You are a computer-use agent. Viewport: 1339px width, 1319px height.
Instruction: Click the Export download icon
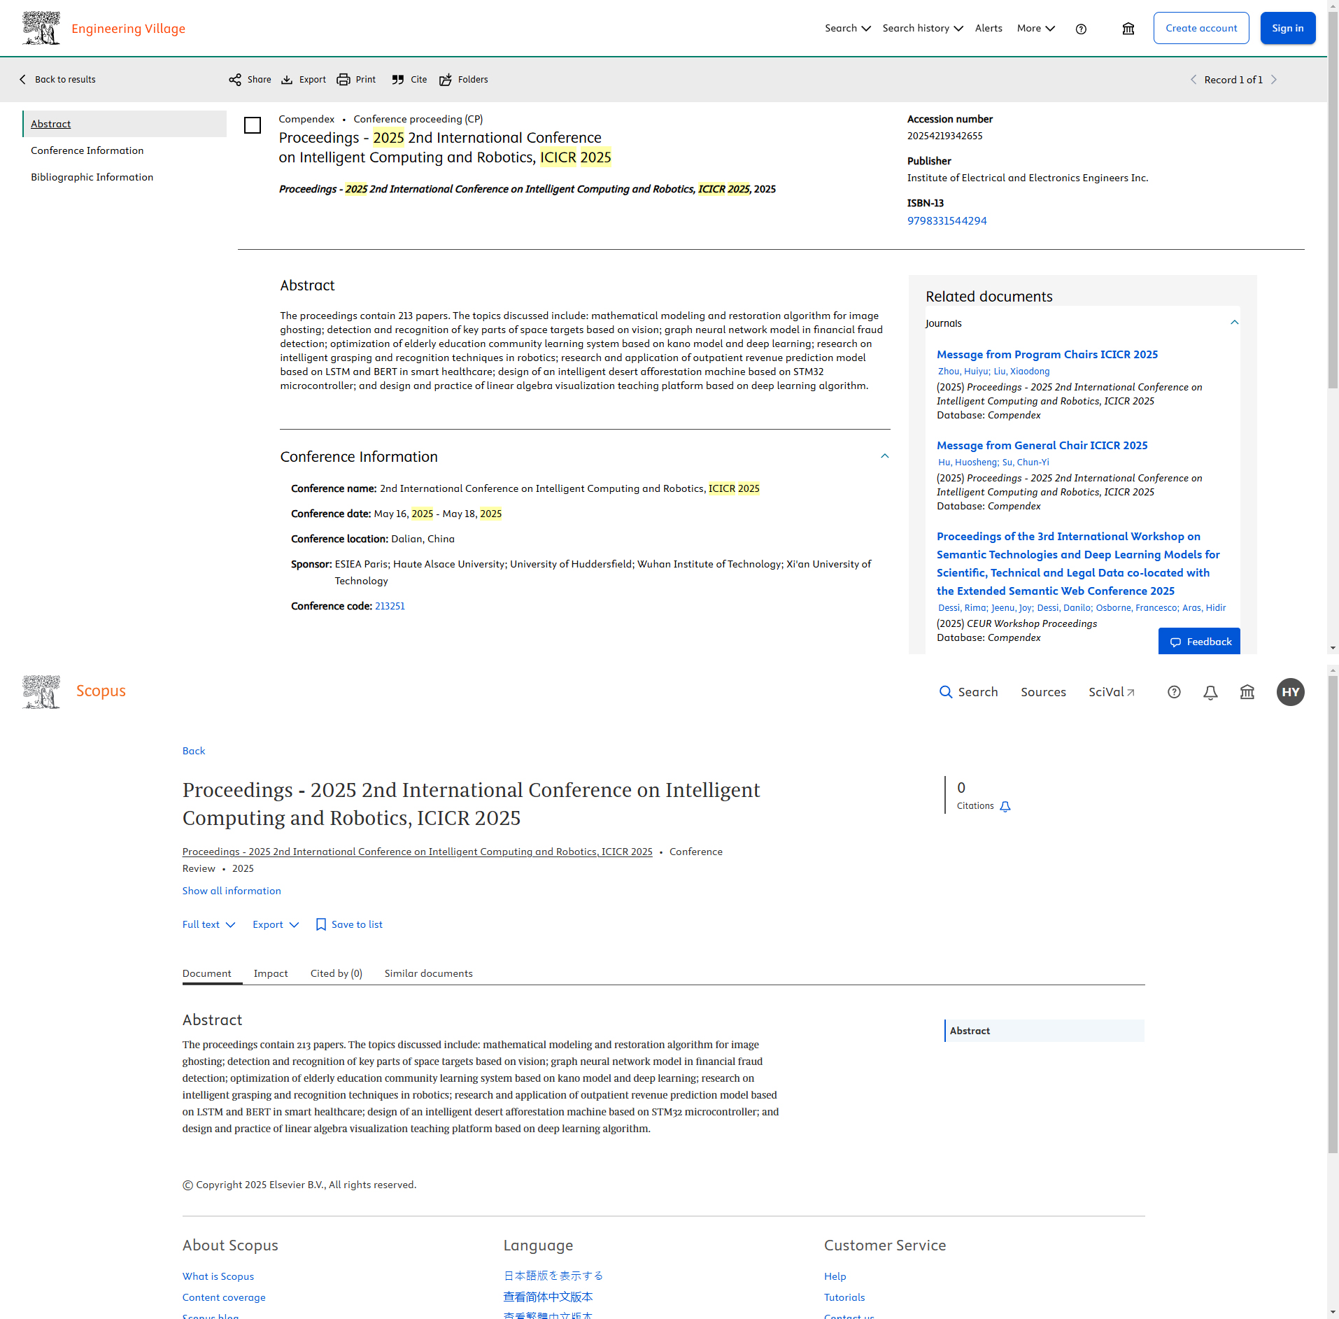[x=287, y=80]
